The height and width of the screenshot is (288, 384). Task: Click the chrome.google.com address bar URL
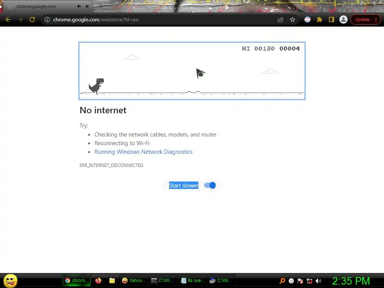tap(96, 19)
